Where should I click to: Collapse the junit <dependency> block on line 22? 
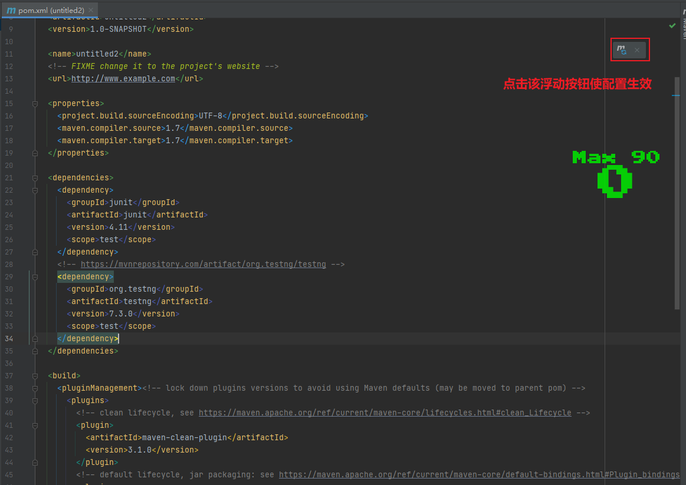(35, 190)
